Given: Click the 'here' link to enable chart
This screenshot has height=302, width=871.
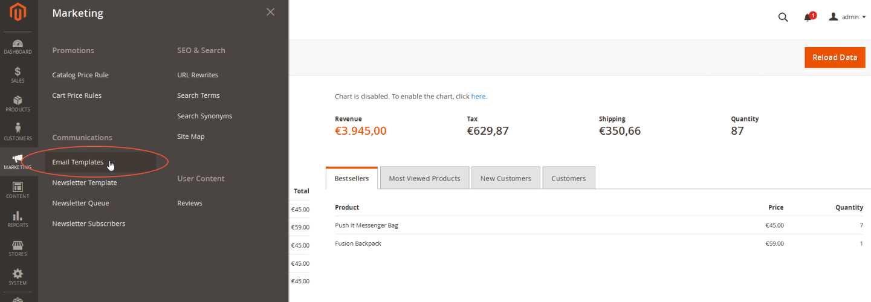Looking at the screenshot, I should tap(479, 97).
